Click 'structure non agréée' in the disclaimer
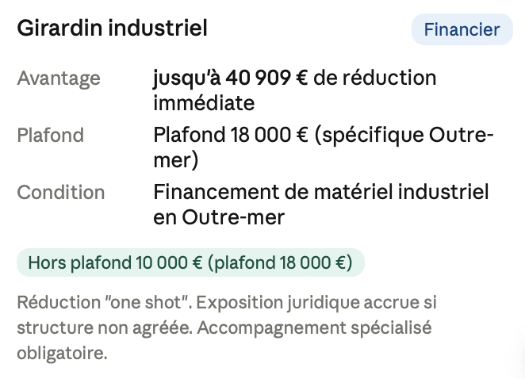525x379 pixels. [105, 327]
